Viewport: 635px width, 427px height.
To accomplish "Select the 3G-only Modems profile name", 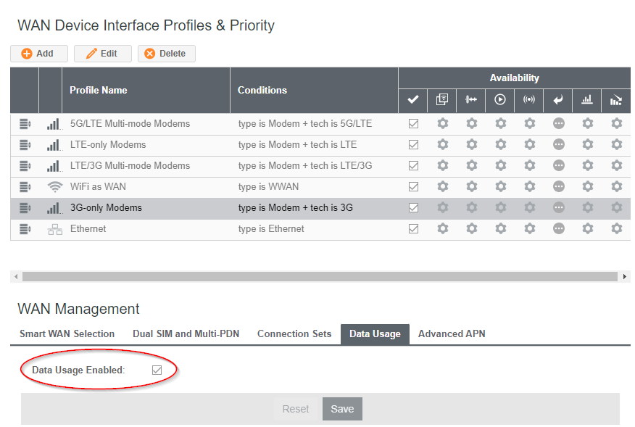I will 106,208.
